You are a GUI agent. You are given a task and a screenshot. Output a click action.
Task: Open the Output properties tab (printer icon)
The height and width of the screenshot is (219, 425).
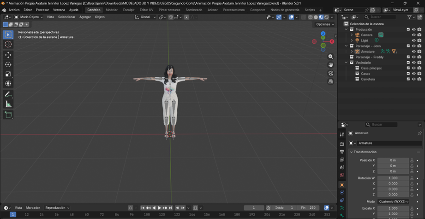[x=342, y=152]
